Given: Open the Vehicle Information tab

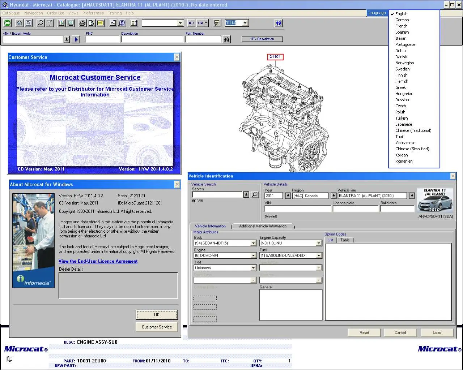Looking at the screenshot, I should click(210, 226).
